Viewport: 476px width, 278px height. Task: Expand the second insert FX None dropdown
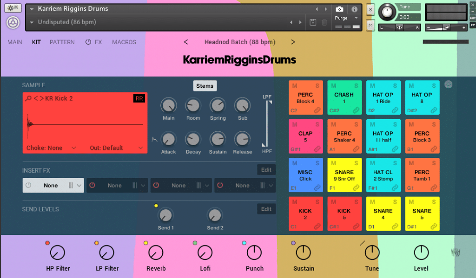tap(143, 186)
